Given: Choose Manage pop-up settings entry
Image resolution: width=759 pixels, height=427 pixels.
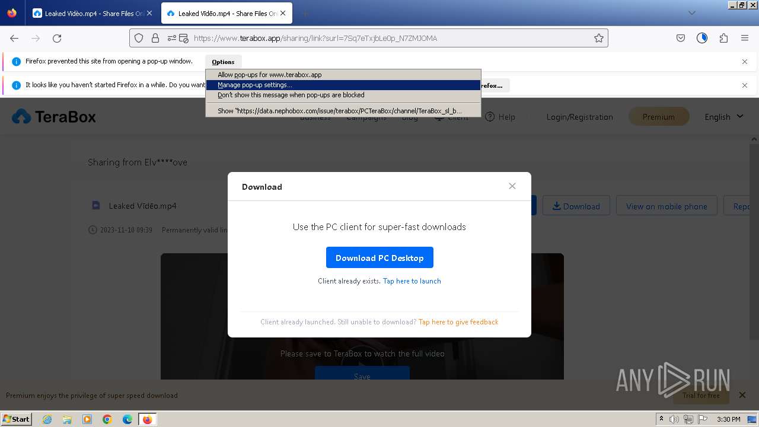Looking at the screenshot, I should pyautogui.click(x=343, y=85).
